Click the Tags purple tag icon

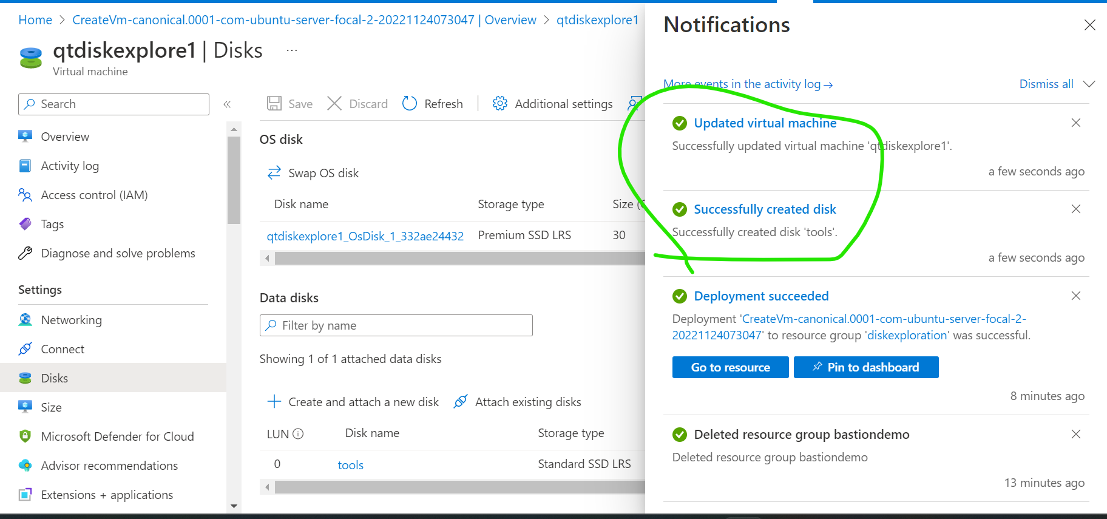coord(25,224)
